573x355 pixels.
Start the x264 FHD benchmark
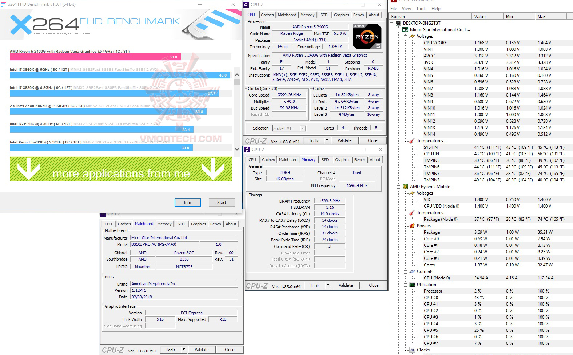[x=222, y=203]
